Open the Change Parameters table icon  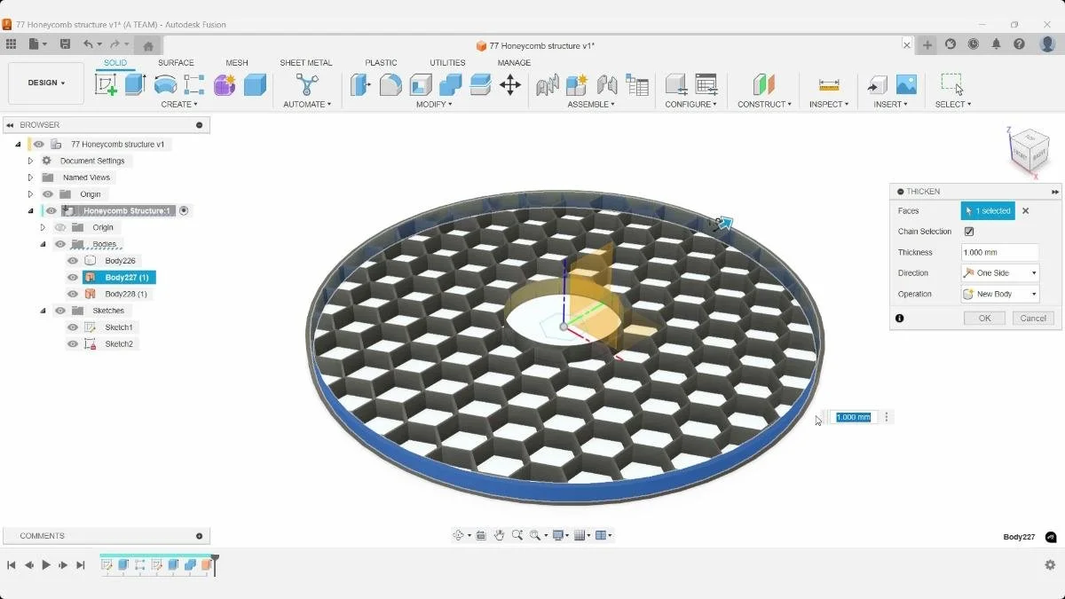point(706,84)
